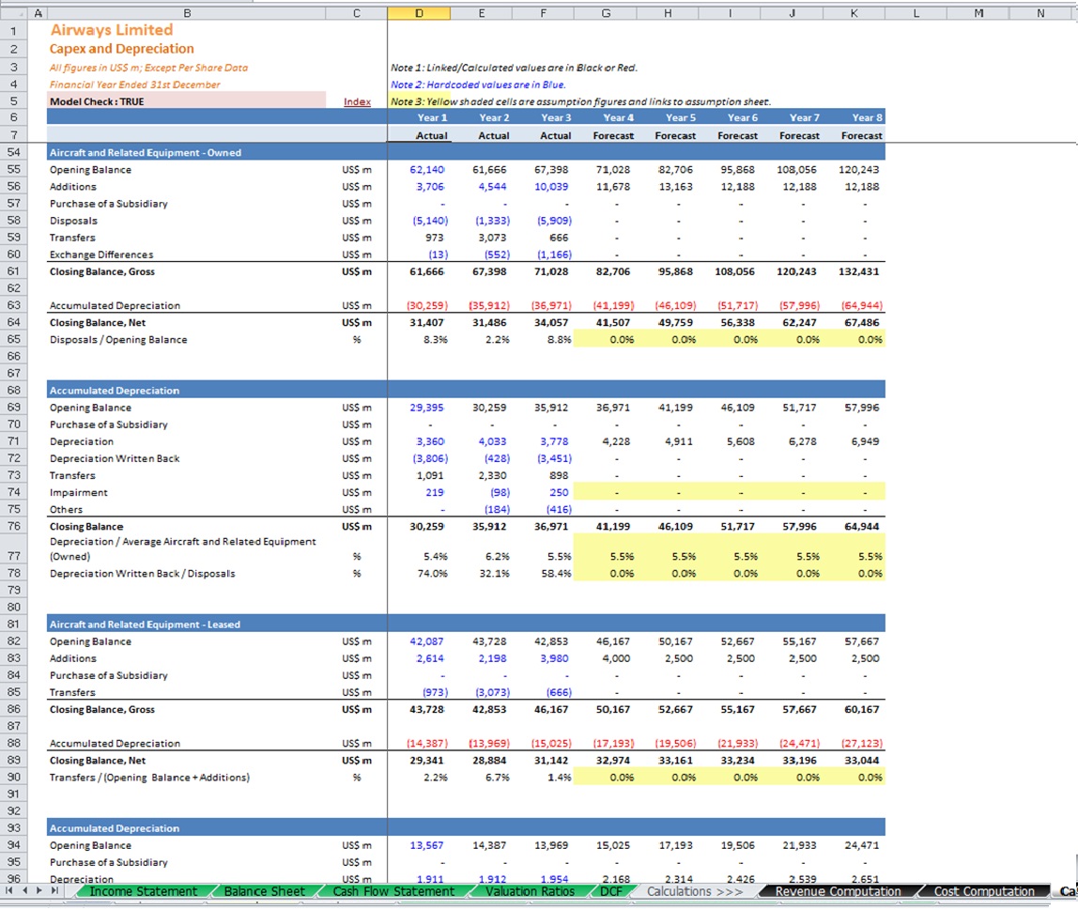The image size is (1078, 910).
Task: Open the Cost Computation sheet tab
Action: pos(984,891)
